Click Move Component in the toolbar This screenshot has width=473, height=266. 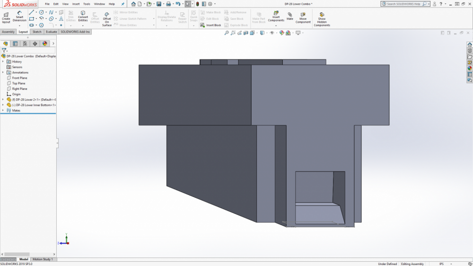point(303,17)
